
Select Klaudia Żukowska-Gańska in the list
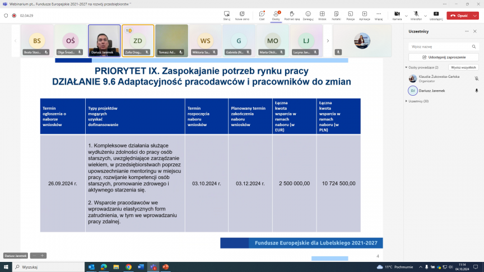pos(443,79)
